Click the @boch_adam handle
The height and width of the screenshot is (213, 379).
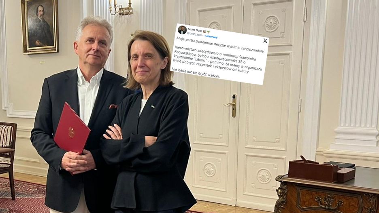[x=195, y=35]
